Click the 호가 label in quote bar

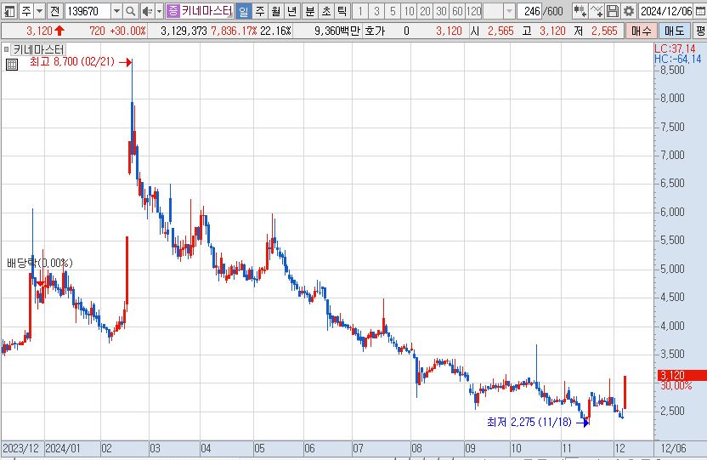pos(375,31)
